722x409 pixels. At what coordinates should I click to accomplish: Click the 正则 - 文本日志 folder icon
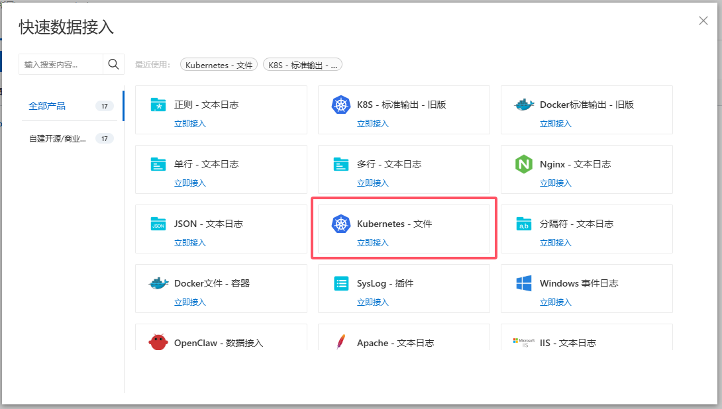pyautogui.click(x=158, y=105)
